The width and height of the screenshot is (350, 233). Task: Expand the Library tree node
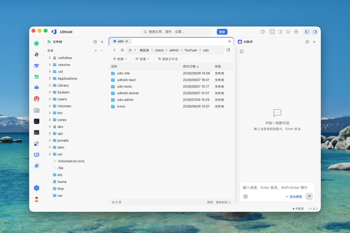coord(50,85)
